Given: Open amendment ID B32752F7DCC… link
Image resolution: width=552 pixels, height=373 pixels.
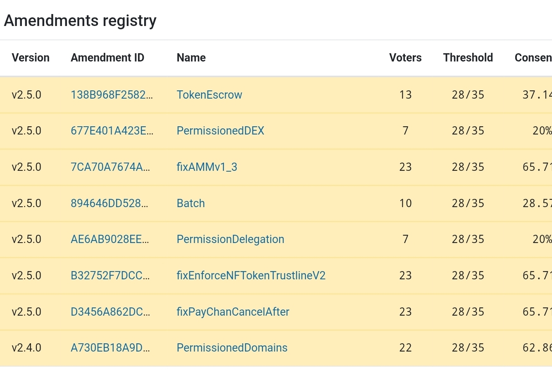Looking at the screenshot, I should (x=110, y=276).
